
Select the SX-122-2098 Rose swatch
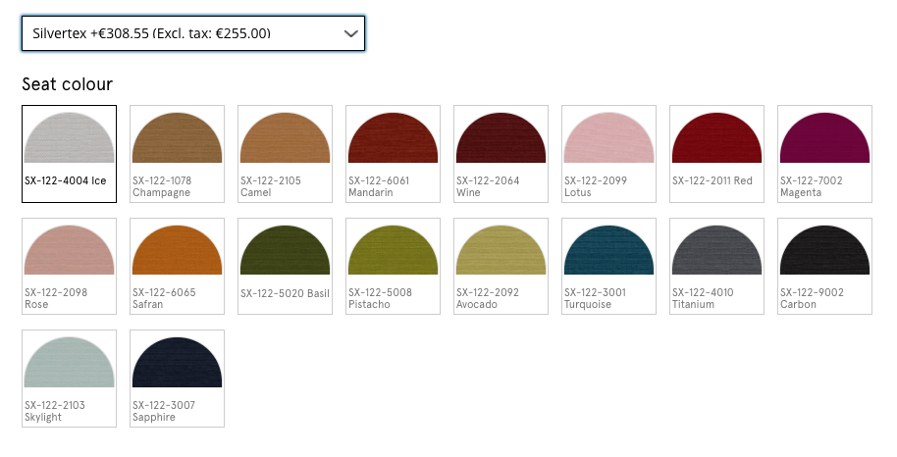tap(70, 266)
